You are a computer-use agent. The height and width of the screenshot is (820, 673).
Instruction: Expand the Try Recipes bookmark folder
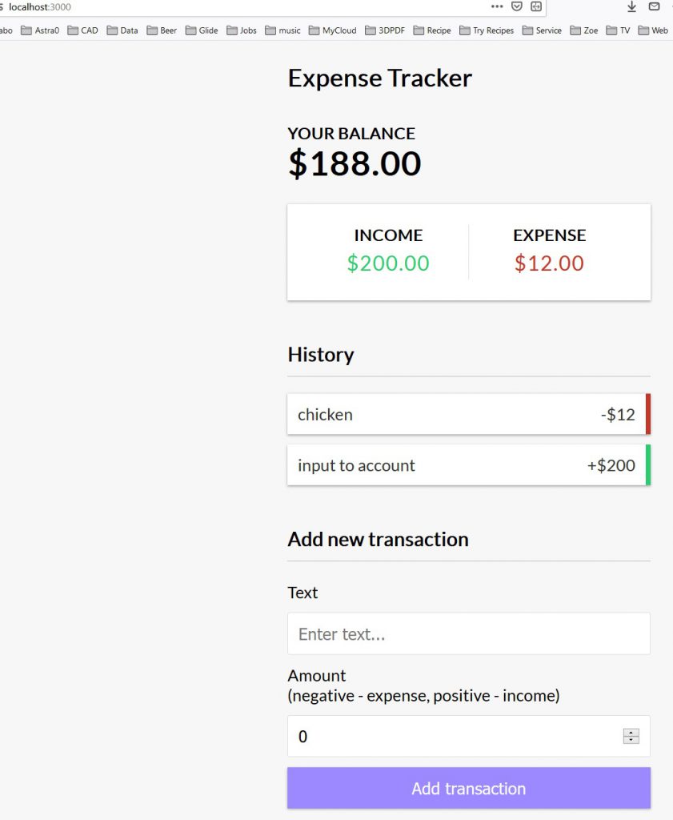tap(487, 30)
